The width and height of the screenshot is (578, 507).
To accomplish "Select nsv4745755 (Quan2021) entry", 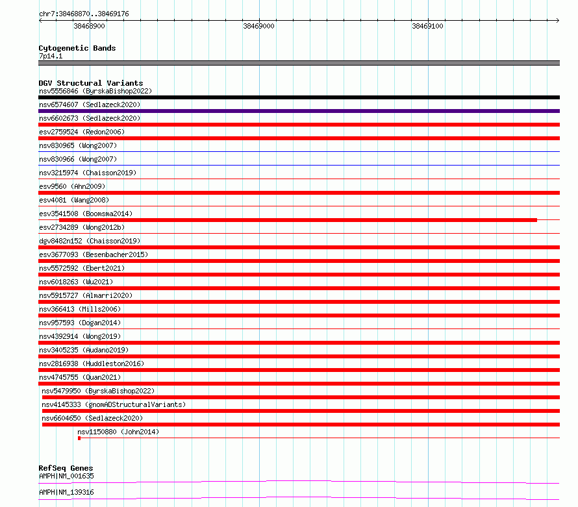I will point(80,377).
